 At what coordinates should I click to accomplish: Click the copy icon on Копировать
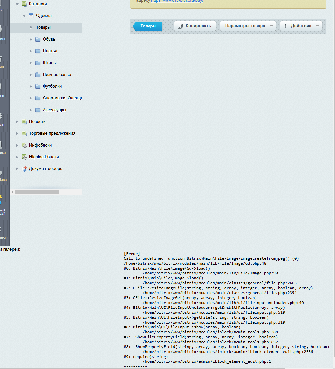[180, 26]
